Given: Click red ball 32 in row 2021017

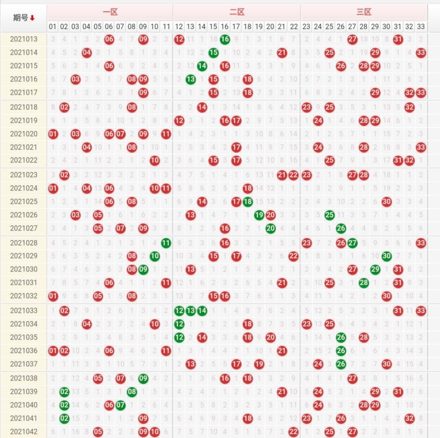Looking at the screenshot, I should click(409, 93).
